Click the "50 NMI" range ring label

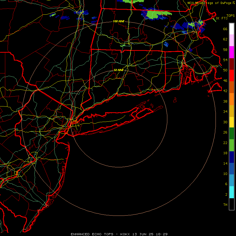click(x=119, y=70)
